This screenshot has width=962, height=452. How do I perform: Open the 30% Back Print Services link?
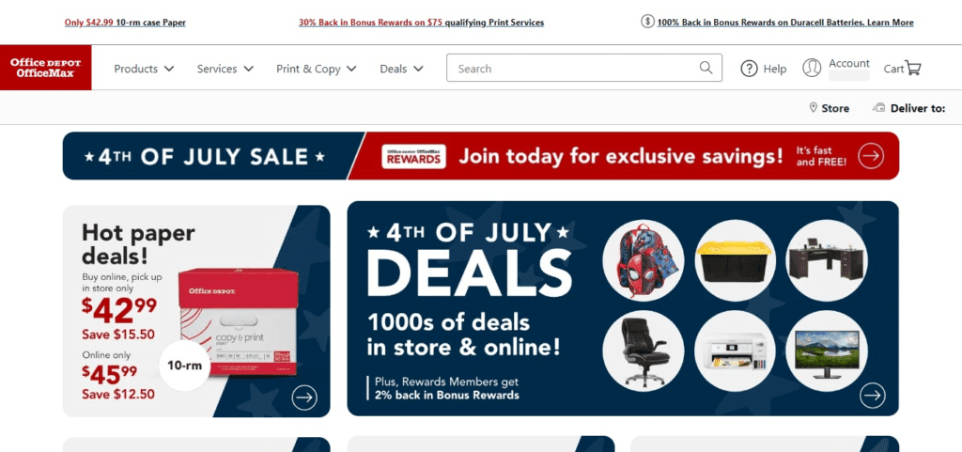422,23
